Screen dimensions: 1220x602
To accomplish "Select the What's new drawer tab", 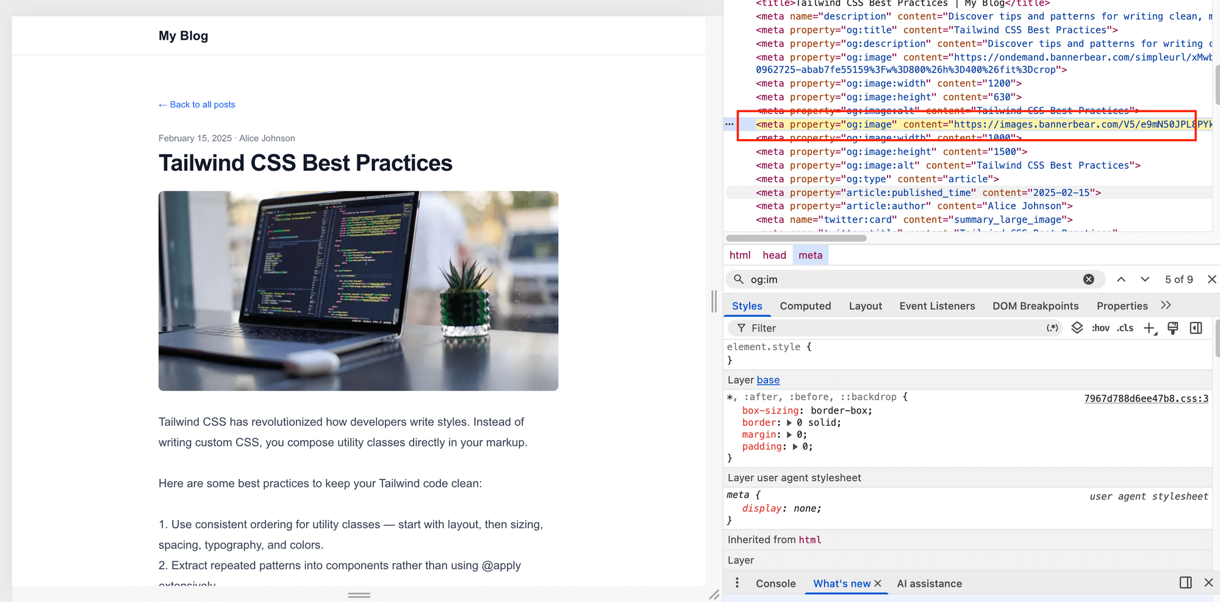I will [842, 584].
